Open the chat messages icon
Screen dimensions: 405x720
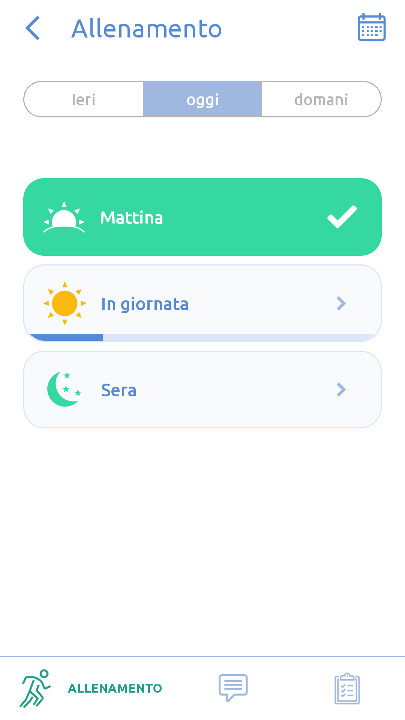tap(233, 687)
